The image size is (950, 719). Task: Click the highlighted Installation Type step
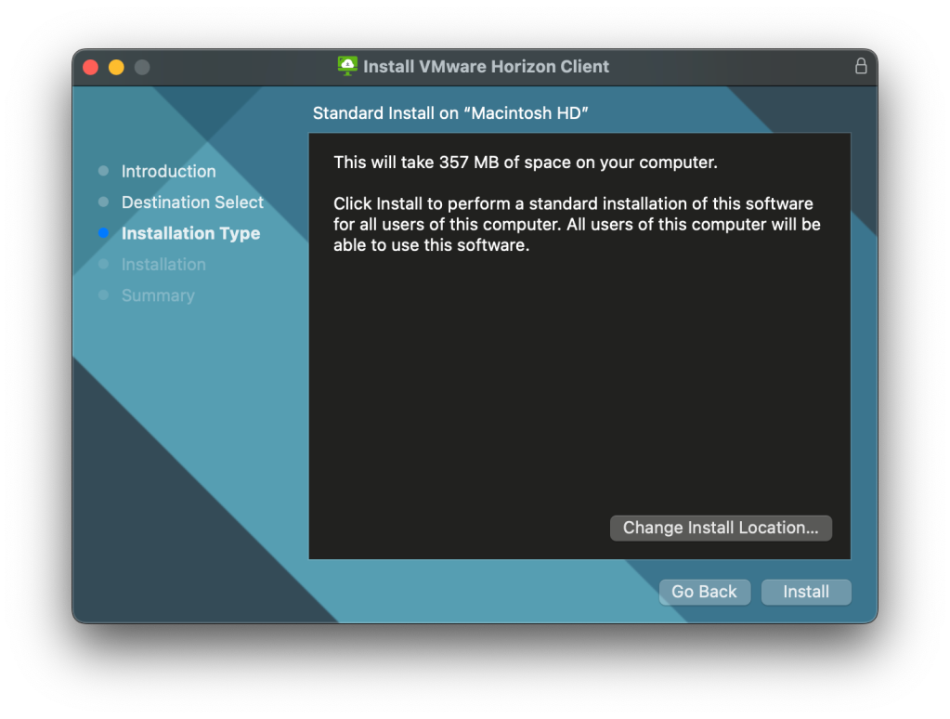pos(190,233)
